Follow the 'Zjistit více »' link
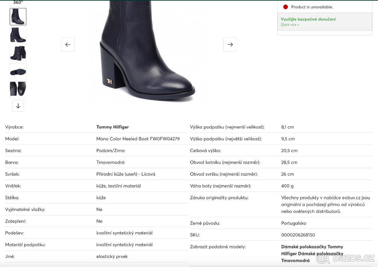This screenshot has height=267, width=378. 290,25
